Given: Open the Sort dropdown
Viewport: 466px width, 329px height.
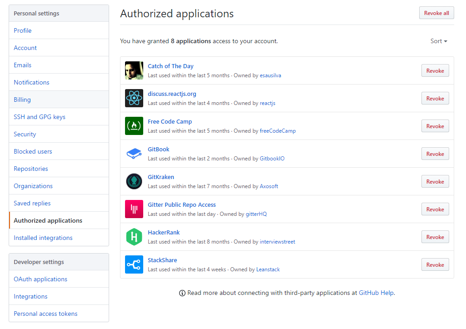Looking at the screenshot, I should pos(438,41).
